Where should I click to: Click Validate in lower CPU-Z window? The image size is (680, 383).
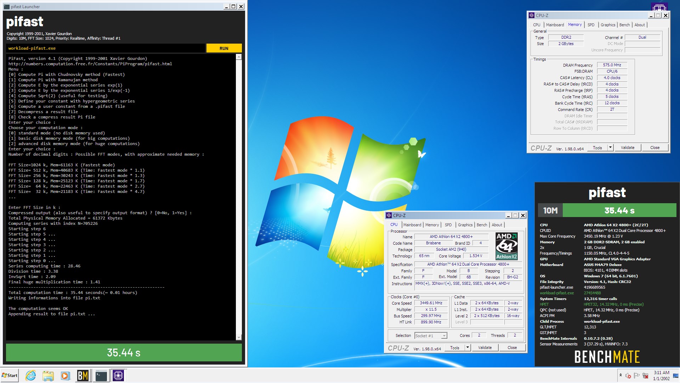coord(485,348)
